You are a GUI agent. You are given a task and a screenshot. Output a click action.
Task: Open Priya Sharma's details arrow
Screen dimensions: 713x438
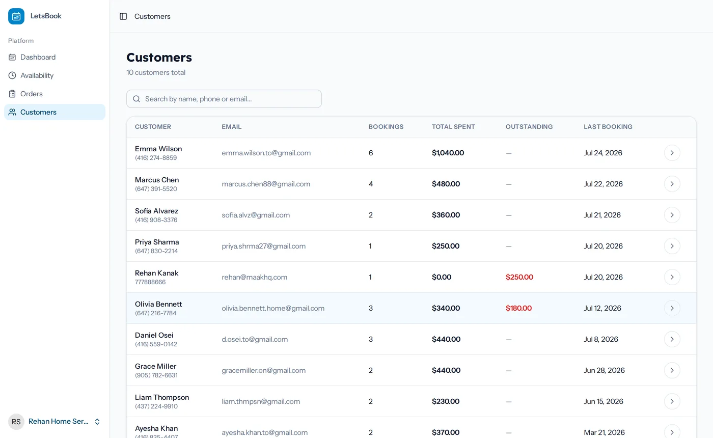point(672,246)
